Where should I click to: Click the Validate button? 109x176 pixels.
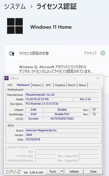(74, 172)
